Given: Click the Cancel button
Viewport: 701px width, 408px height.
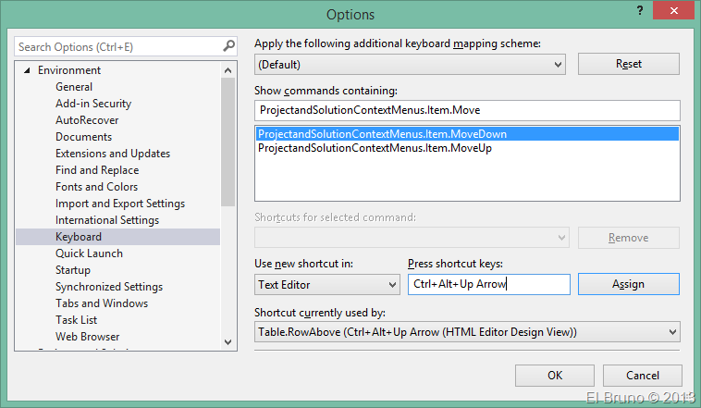Looking at the screenshot, I should point(642,376).
